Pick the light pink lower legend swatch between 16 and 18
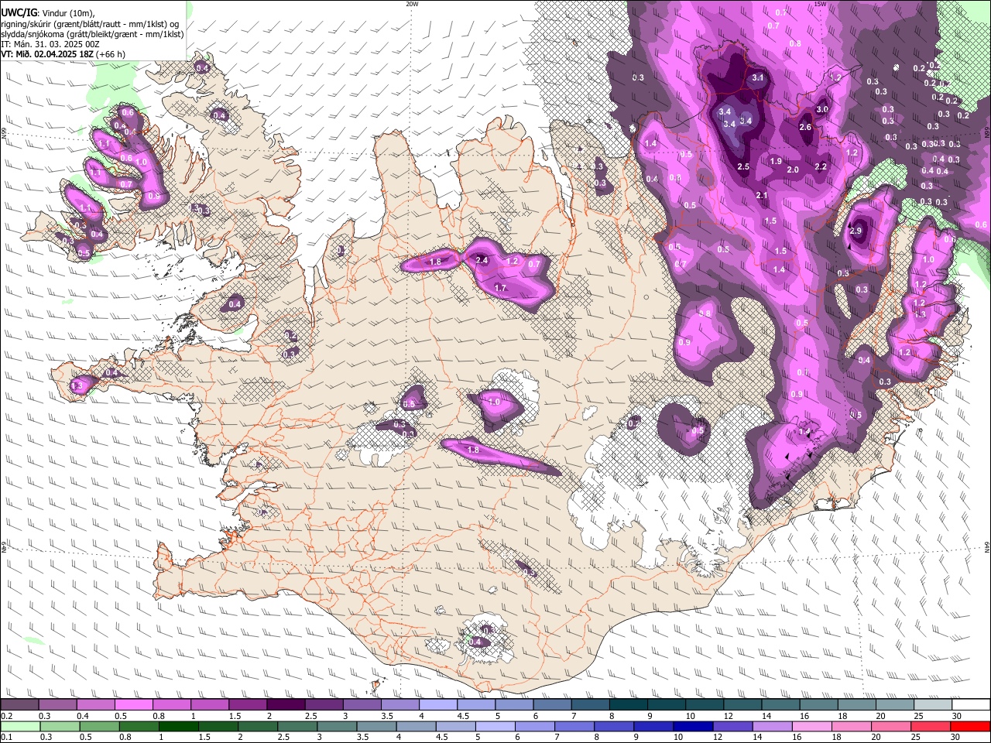The image size is (991, 743). click(x=812, y=726)
